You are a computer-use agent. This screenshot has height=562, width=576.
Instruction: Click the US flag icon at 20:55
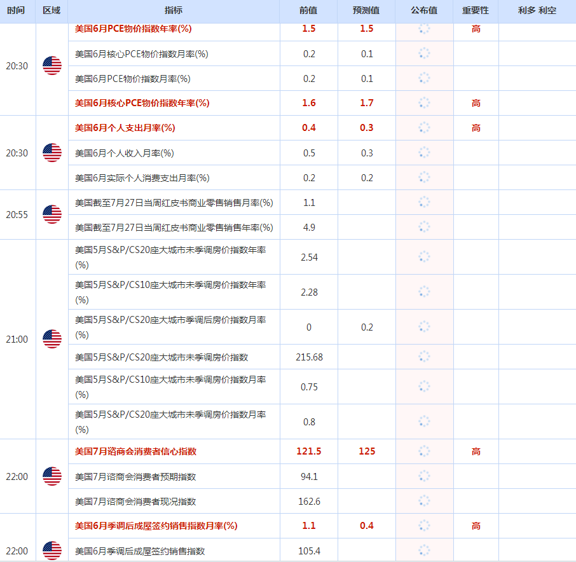tap(52, 214)
